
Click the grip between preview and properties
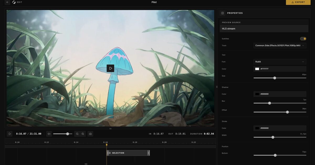(217, 87)
